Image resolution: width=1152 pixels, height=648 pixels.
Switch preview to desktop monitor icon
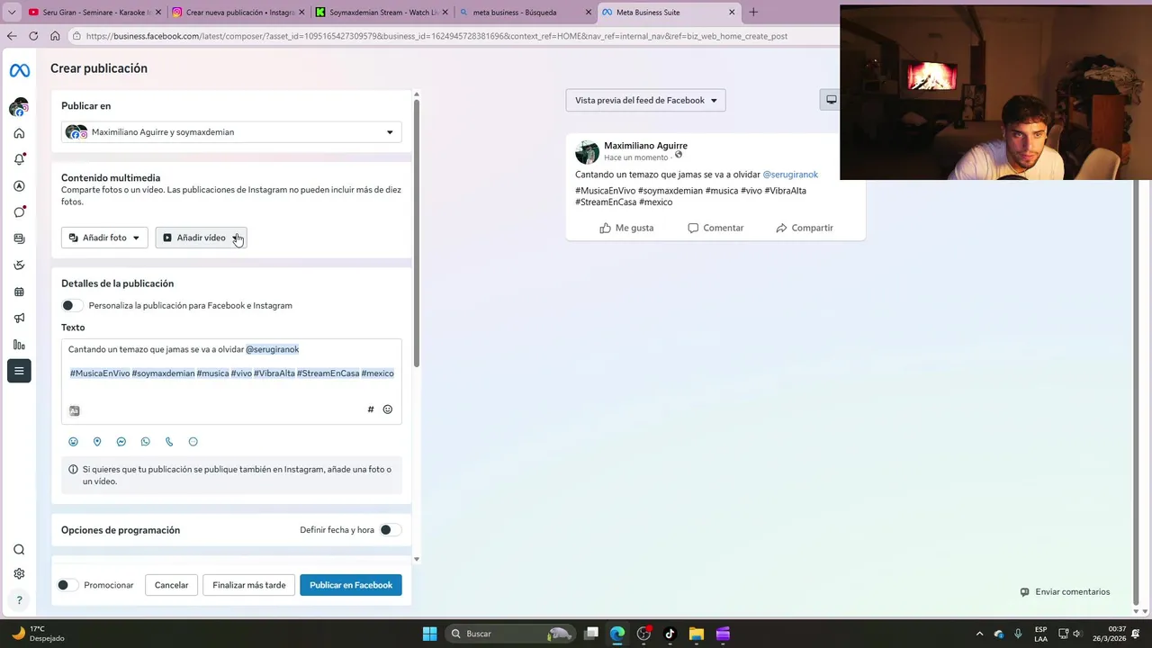click(831, 100)
